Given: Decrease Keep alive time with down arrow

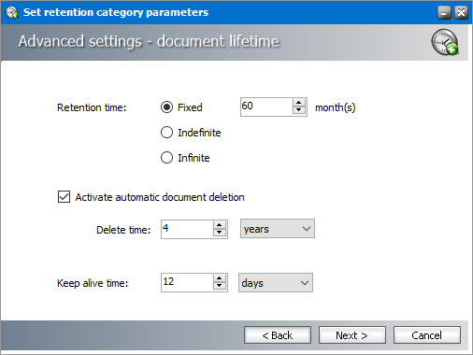Looking at the screenshot, I should pyautogui.click(x=220, y=286).
